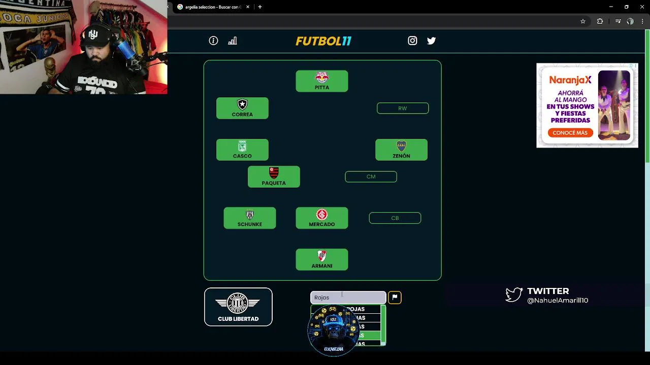Open a new browser tab
The width and height of the screenshot is (650, 365).
click(260, 7)
